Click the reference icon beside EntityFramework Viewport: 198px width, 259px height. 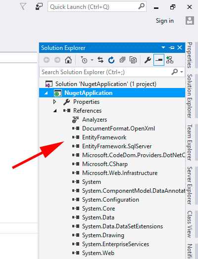pyautogui.click(x=76, y=137)
